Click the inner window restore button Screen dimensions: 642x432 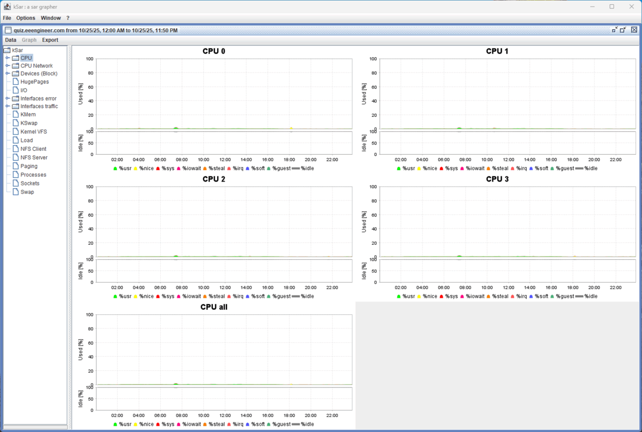(623, 30)
